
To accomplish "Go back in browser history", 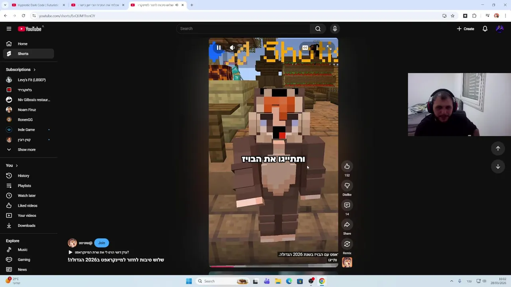I will pyautogui.click(x=5, y=16).
